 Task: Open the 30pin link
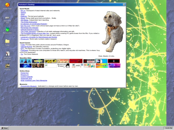click(x=23, y=14)
